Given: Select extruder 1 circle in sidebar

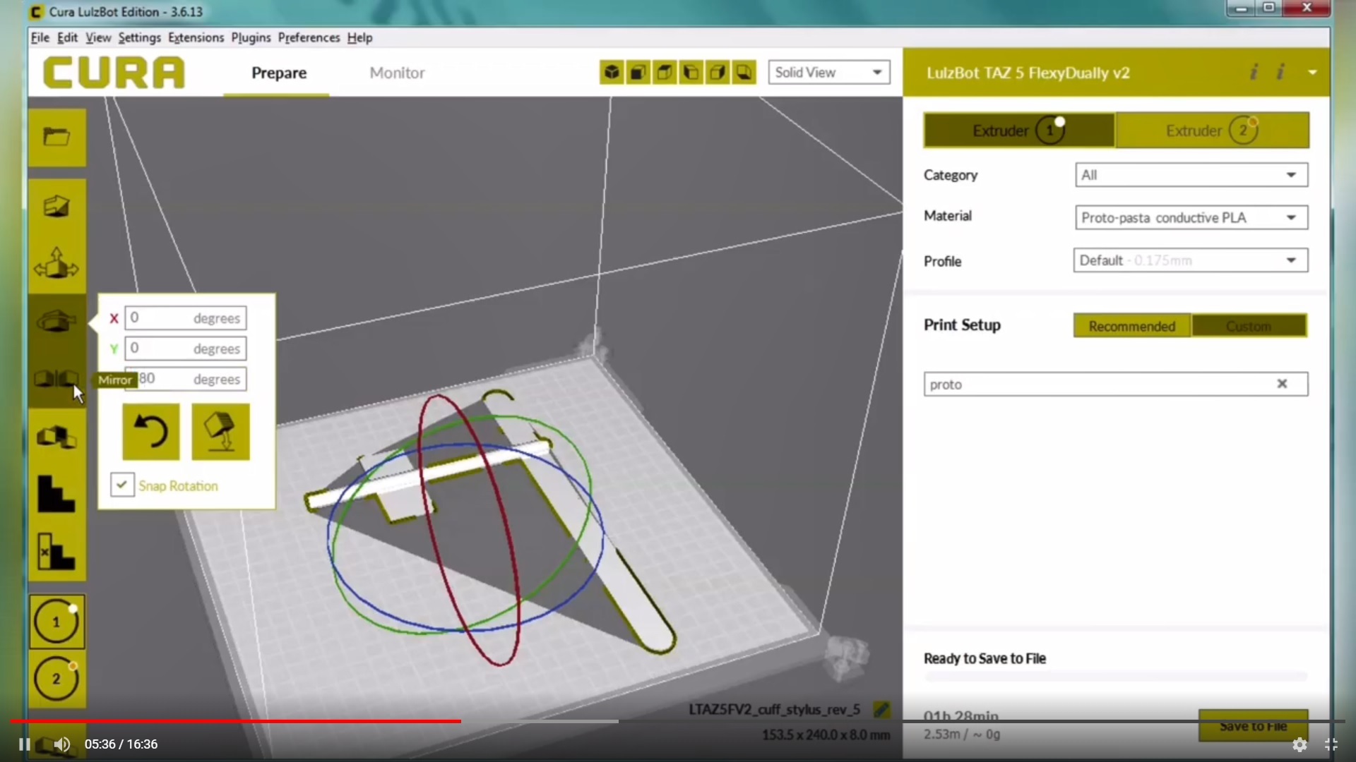Looking at the screenshot, I should (x=56, y=622).
